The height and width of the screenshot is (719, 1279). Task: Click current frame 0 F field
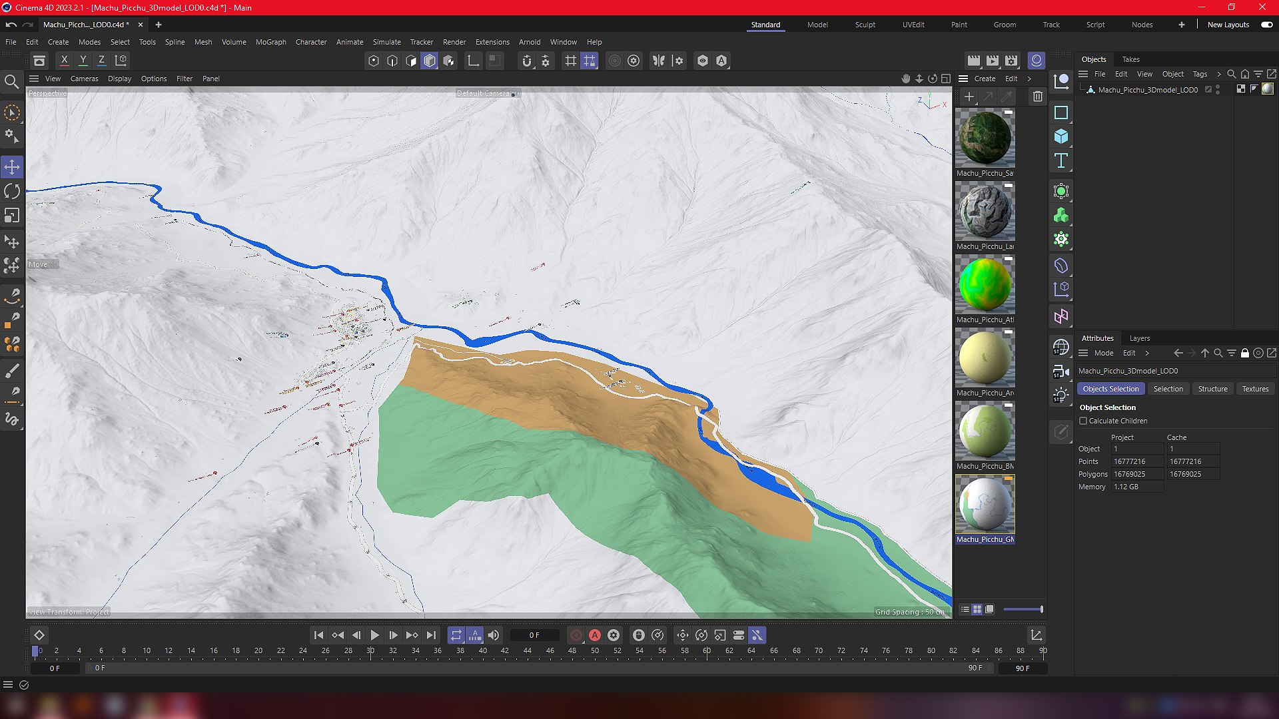(x=534, y=635)
